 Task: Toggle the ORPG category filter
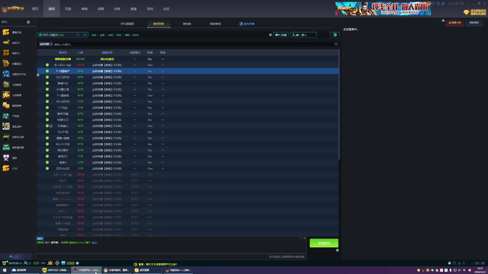click(135, 35)
